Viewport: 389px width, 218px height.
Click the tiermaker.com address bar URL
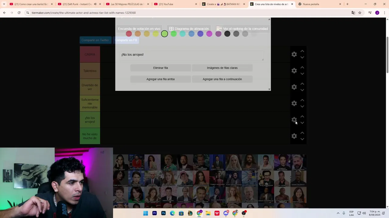tap(84, 13)
